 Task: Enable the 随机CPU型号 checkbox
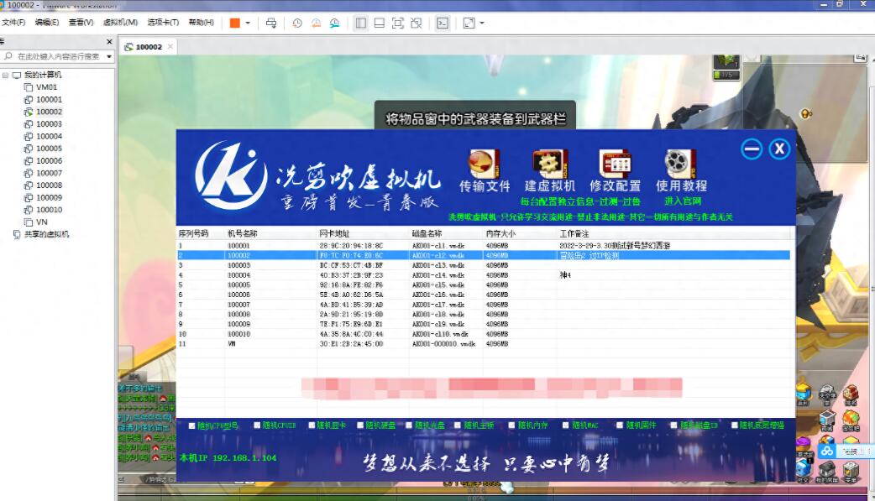click(192, 425)
